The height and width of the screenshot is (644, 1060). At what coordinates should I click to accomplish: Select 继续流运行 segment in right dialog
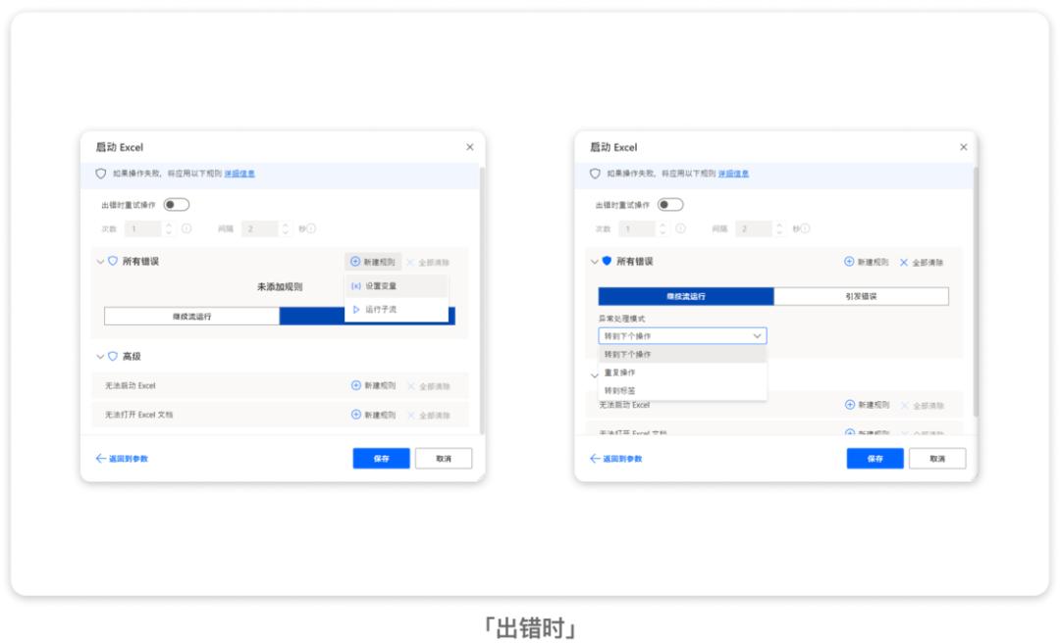[x=686, y=296]
